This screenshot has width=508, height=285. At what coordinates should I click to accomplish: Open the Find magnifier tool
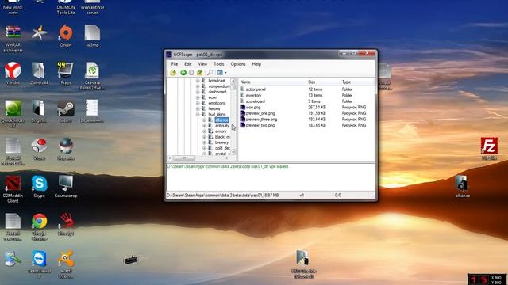coord(210,73)
